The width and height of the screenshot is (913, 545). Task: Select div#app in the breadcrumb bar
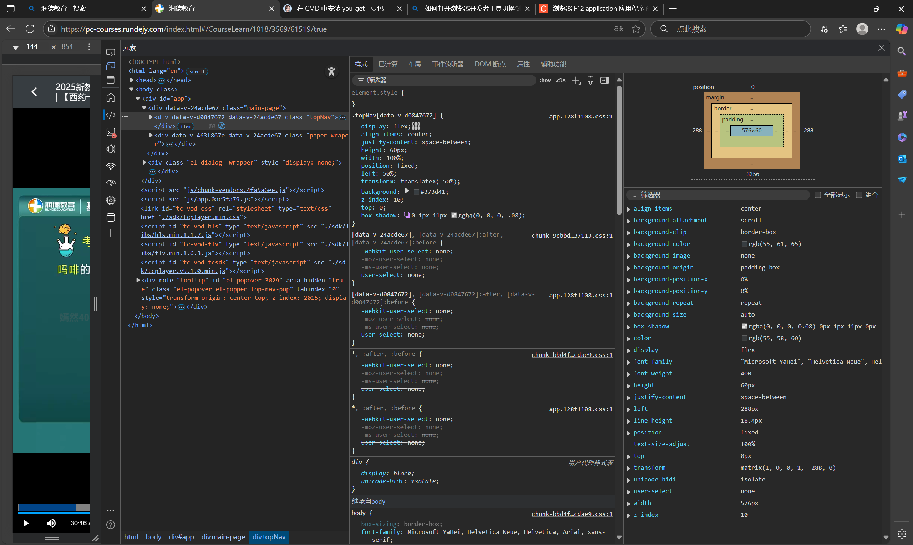click(x=181, y=537)
